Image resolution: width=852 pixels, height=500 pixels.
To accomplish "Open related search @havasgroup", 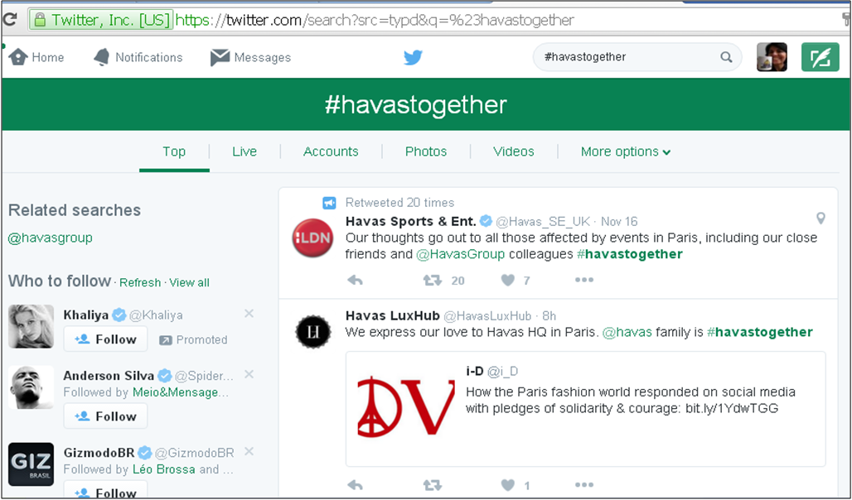I will 51,238.
